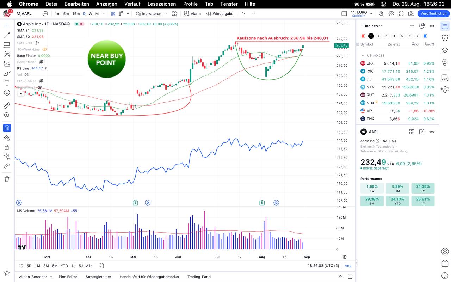The image size is (451, 282).
Task: Enter fullscreen chart mode
Action: click(401, 13)
